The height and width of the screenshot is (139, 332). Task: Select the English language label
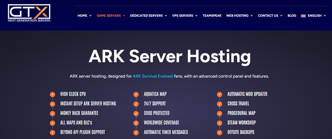(315, 15)
